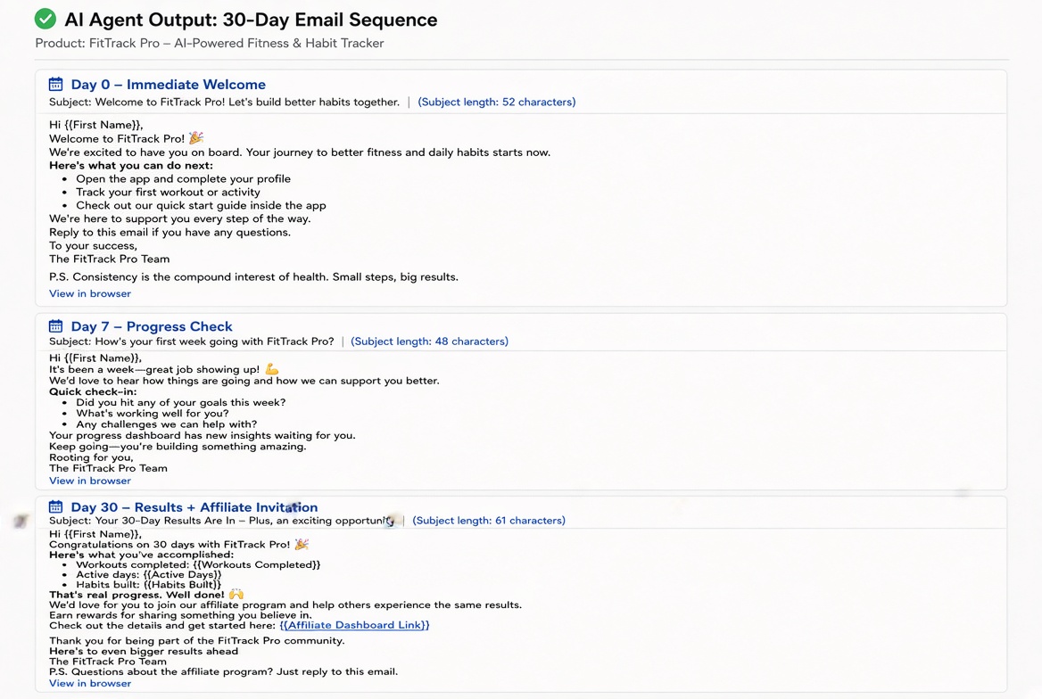Click the calendar icon for Day 7
The image size is (1042, 699).
56,326
